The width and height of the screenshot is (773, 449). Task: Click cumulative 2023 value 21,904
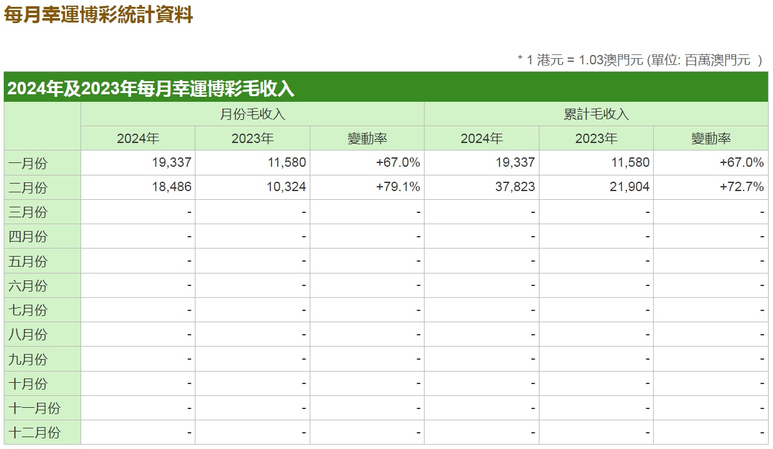pos(630,187)
